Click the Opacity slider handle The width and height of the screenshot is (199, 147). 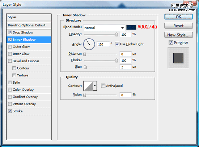point(117,35)
